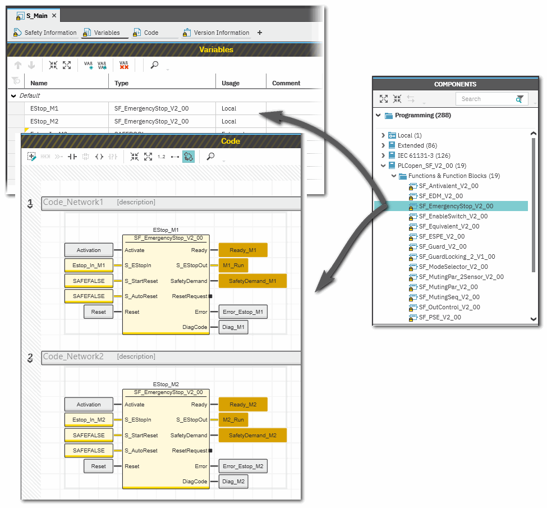The image size is (547, 508).
Task: Click the Ready_M1 output variable box
Action: [x=243, y=250]
